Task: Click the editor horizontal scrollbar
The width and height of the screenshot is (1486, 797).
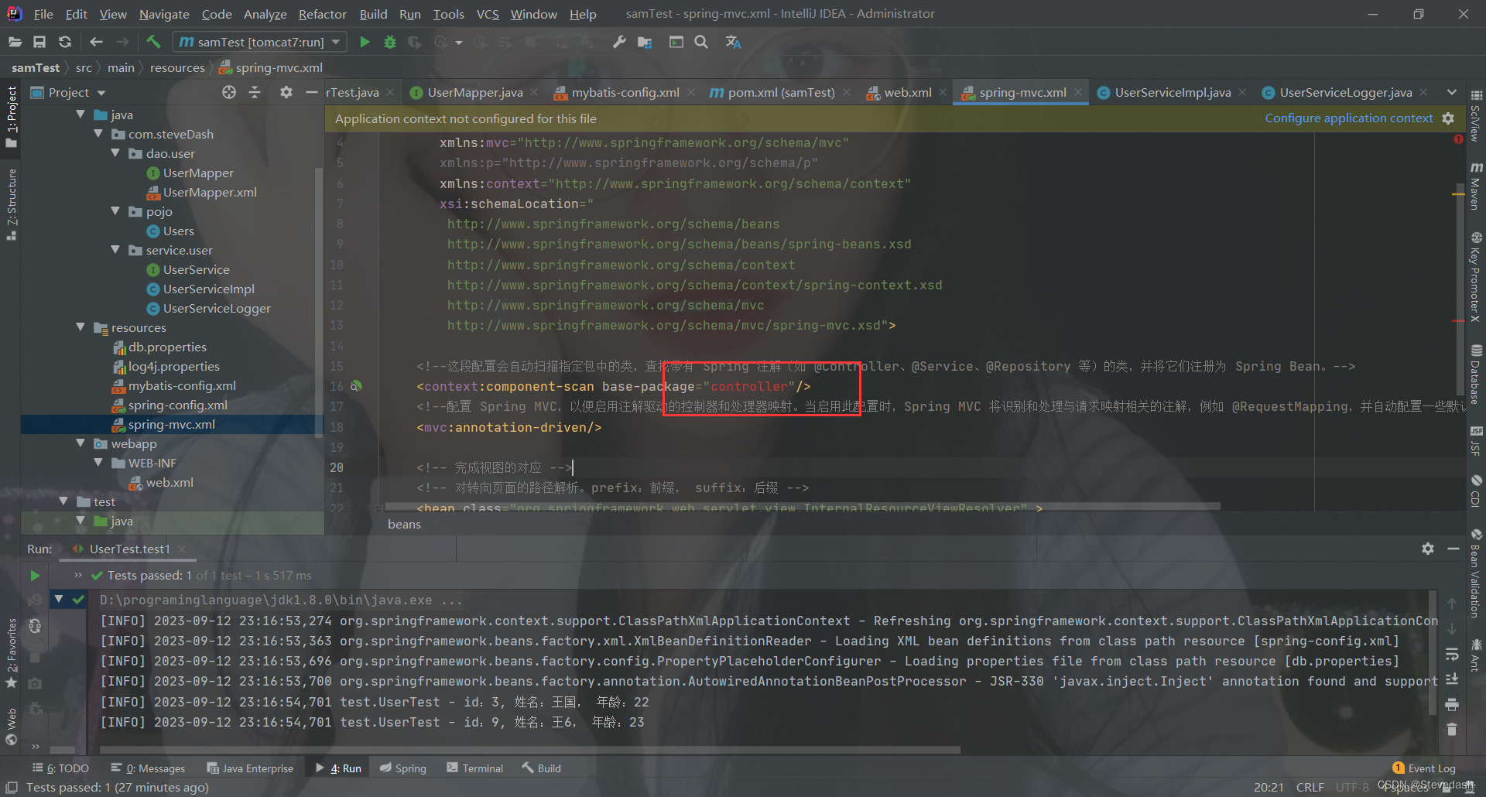Action: [802, 506]
